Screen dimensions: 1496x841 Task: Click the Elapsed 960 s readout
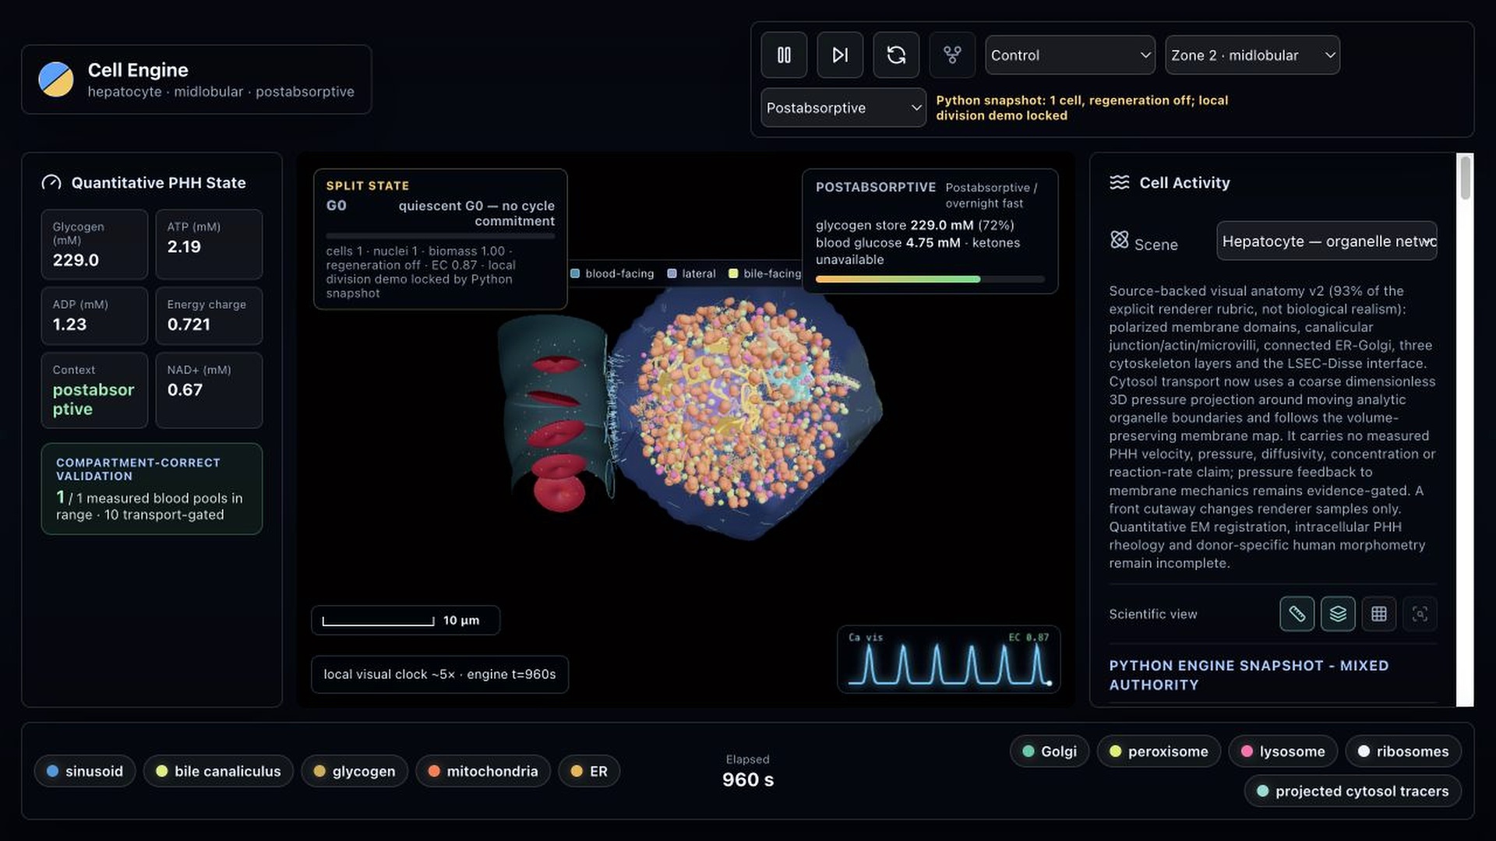click(x=748, y=771)
